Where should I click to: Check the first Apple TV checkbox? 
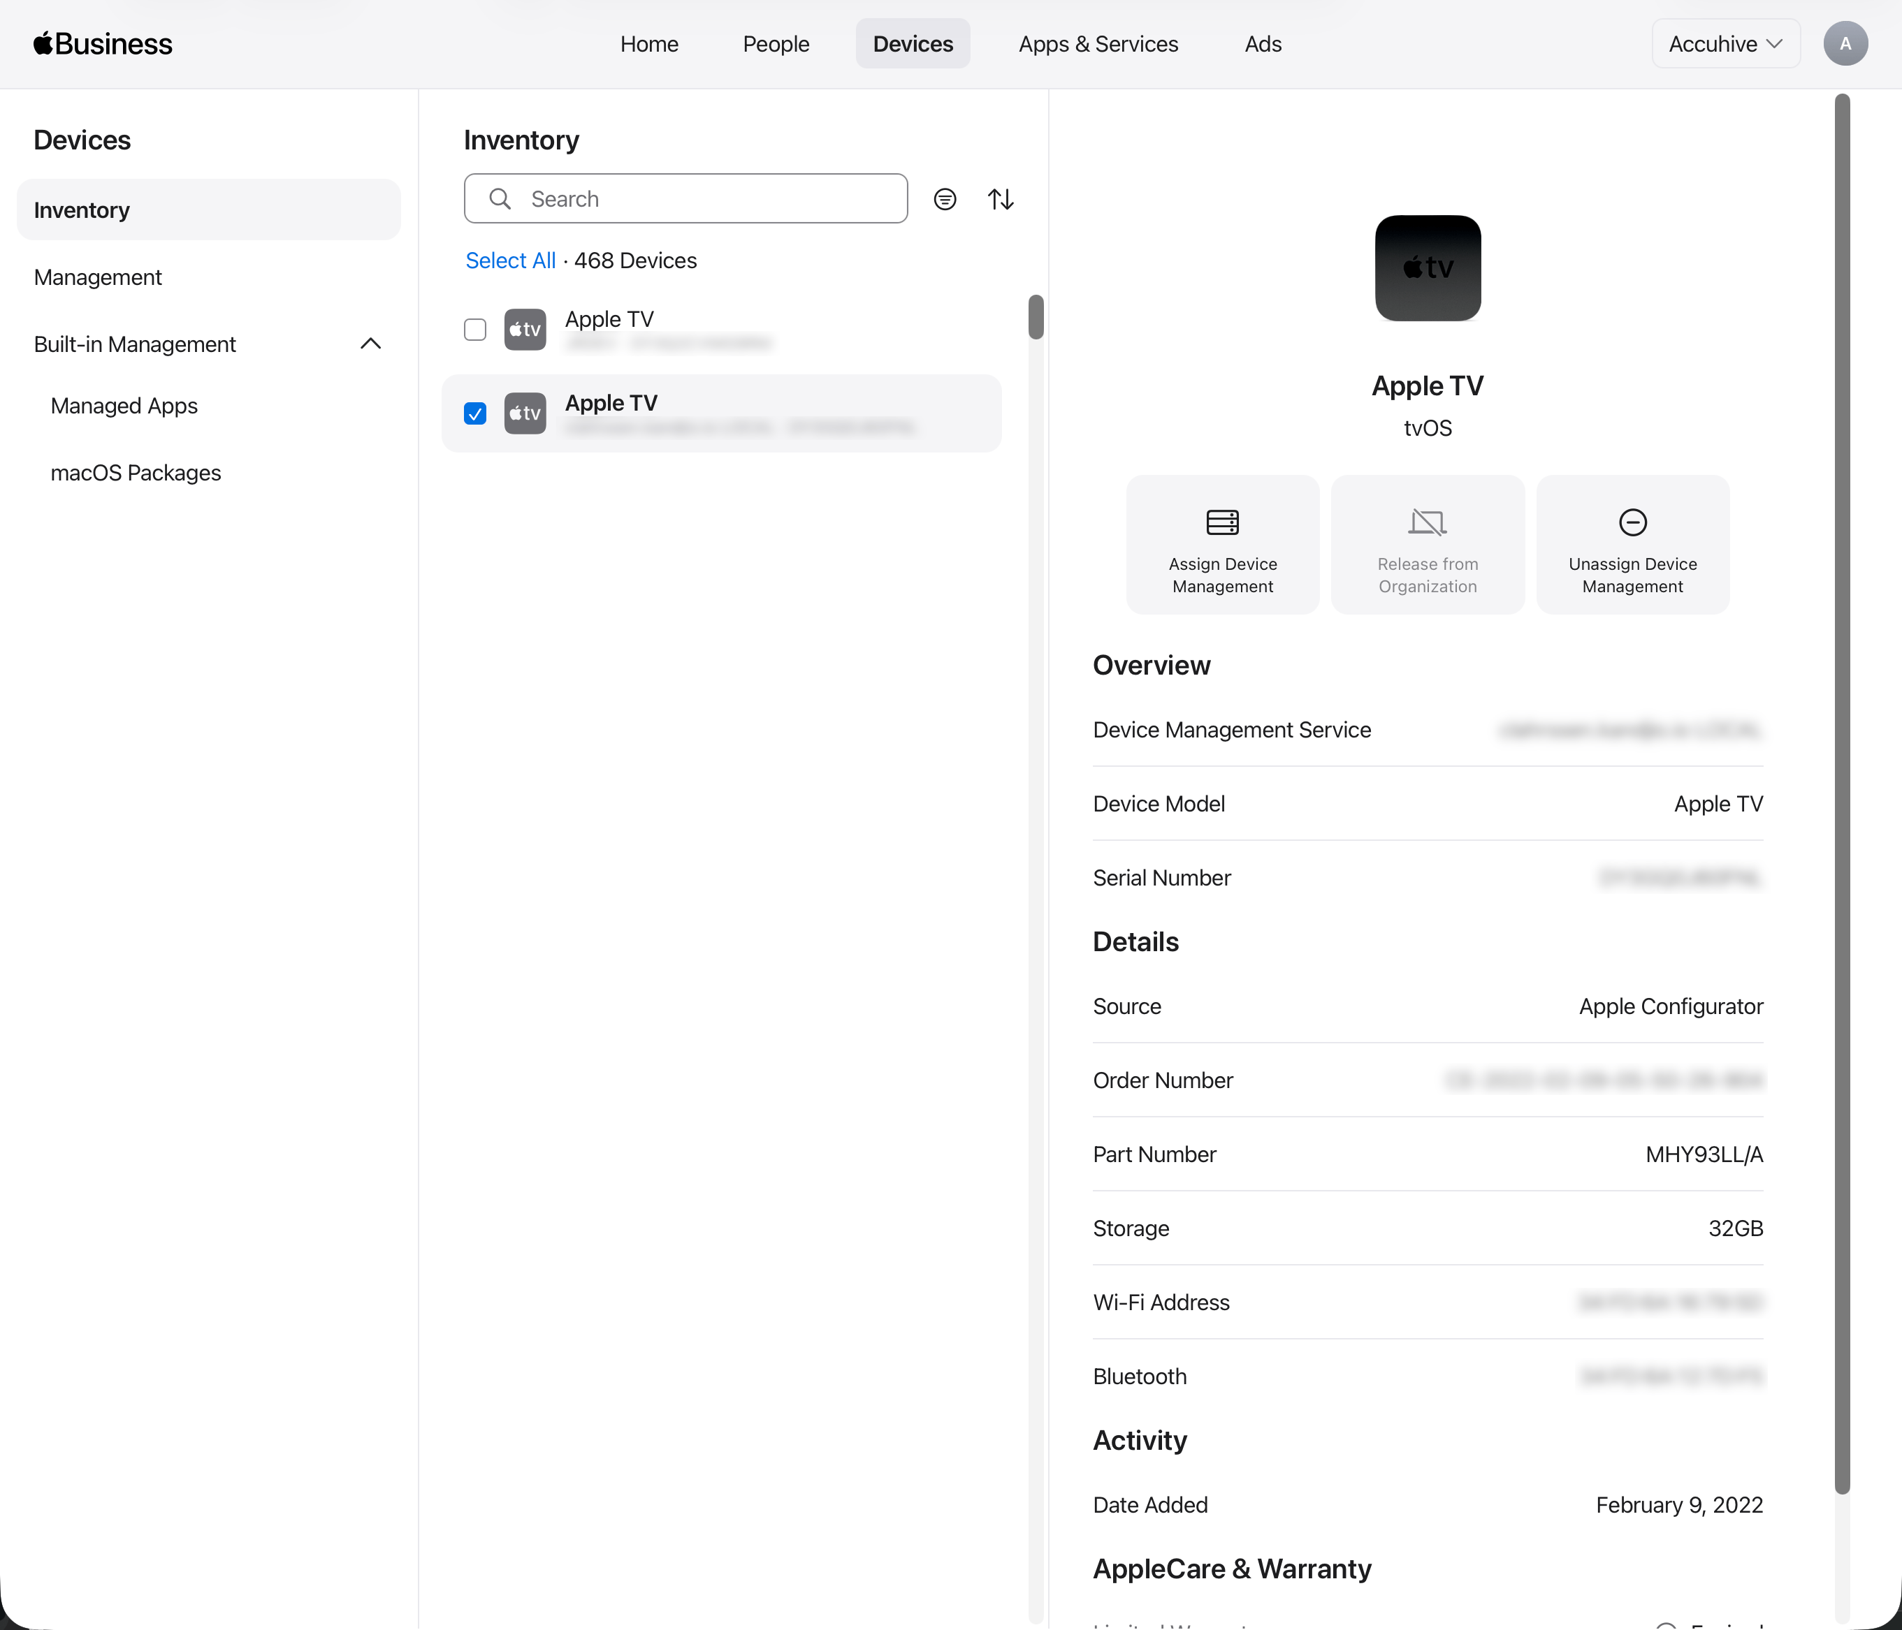click(474, 330)
